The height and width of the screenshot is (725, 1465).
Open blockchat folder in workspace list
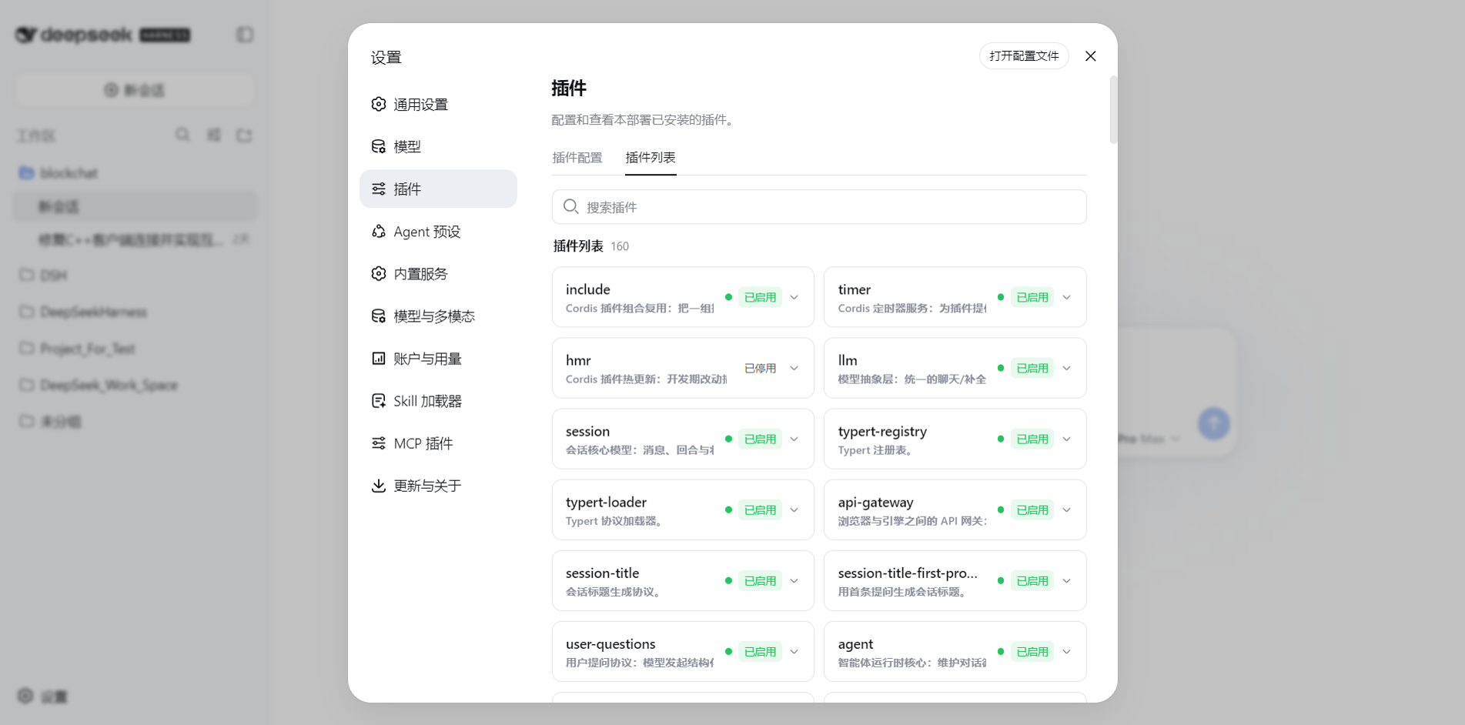click(135, 173)
